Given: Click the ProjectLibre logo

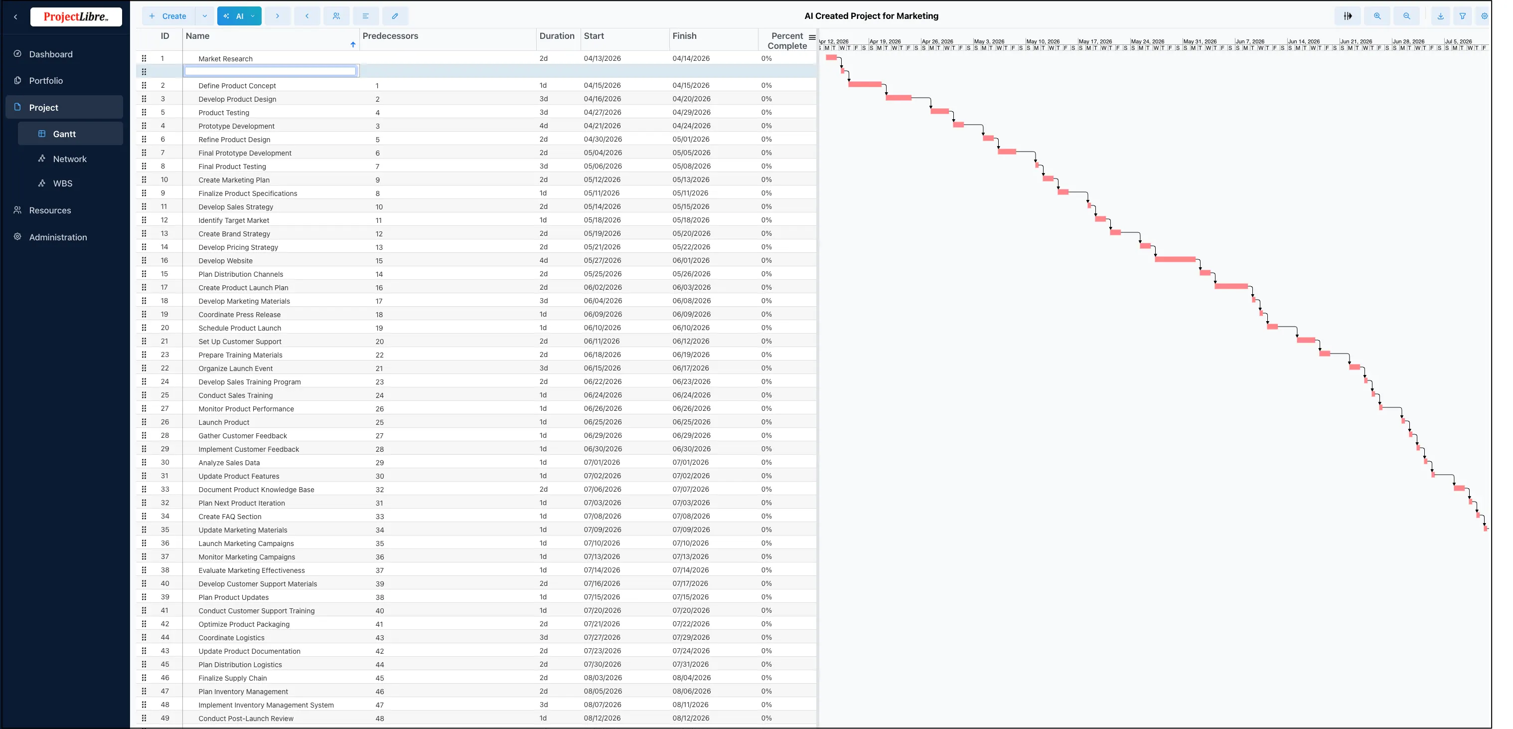Looking at the screenshot, I should coord(76,16).
